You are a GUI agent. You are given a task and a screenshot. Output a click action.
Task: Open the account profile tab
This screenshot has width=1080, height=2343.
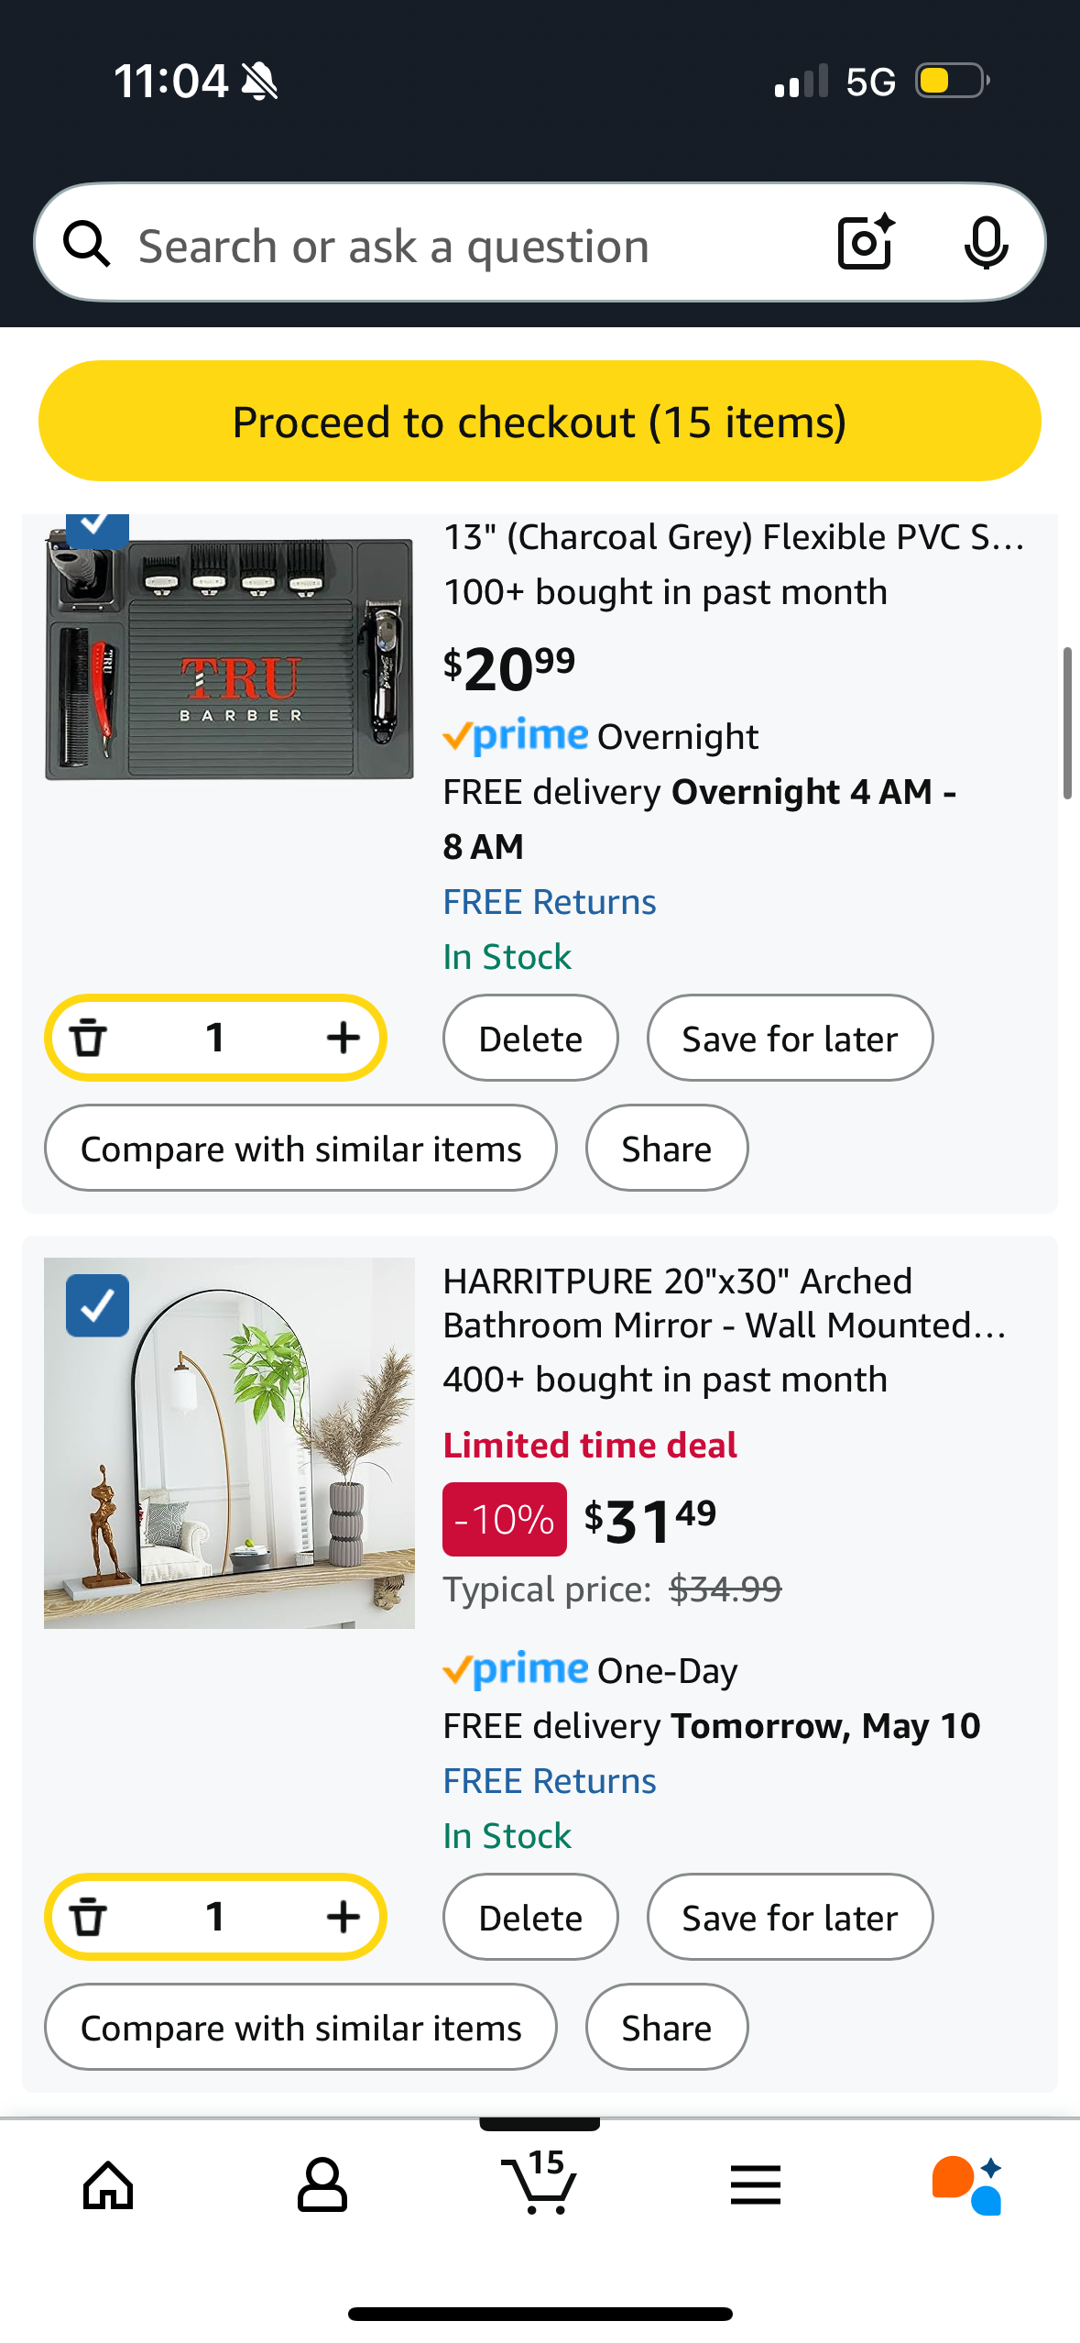pos(322,2185)
